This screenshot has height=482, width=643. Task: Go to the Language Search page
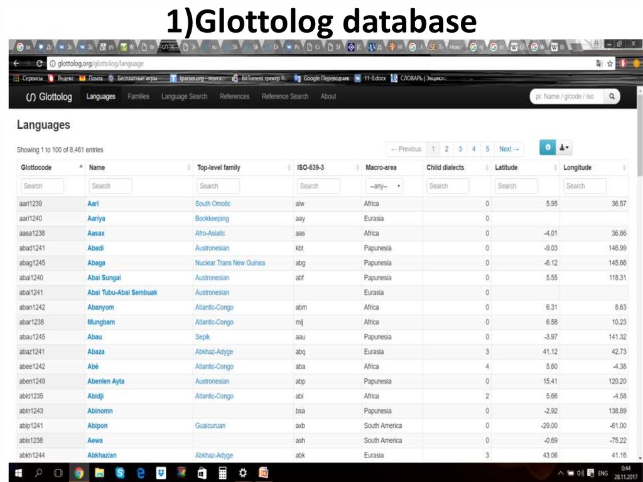[184, 97]
